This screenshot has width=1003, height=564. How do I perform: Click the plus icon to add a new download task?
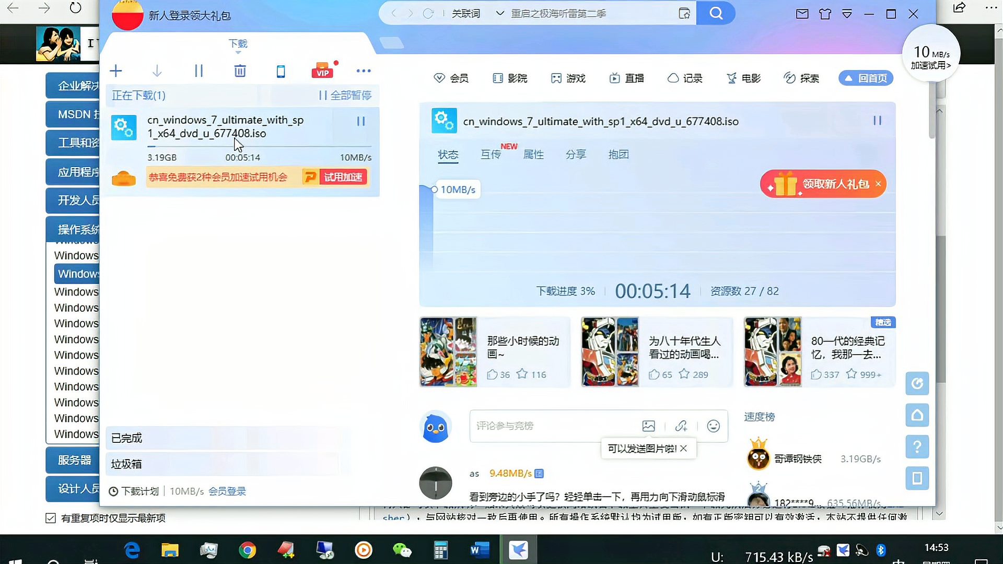[x=116, y=71]
